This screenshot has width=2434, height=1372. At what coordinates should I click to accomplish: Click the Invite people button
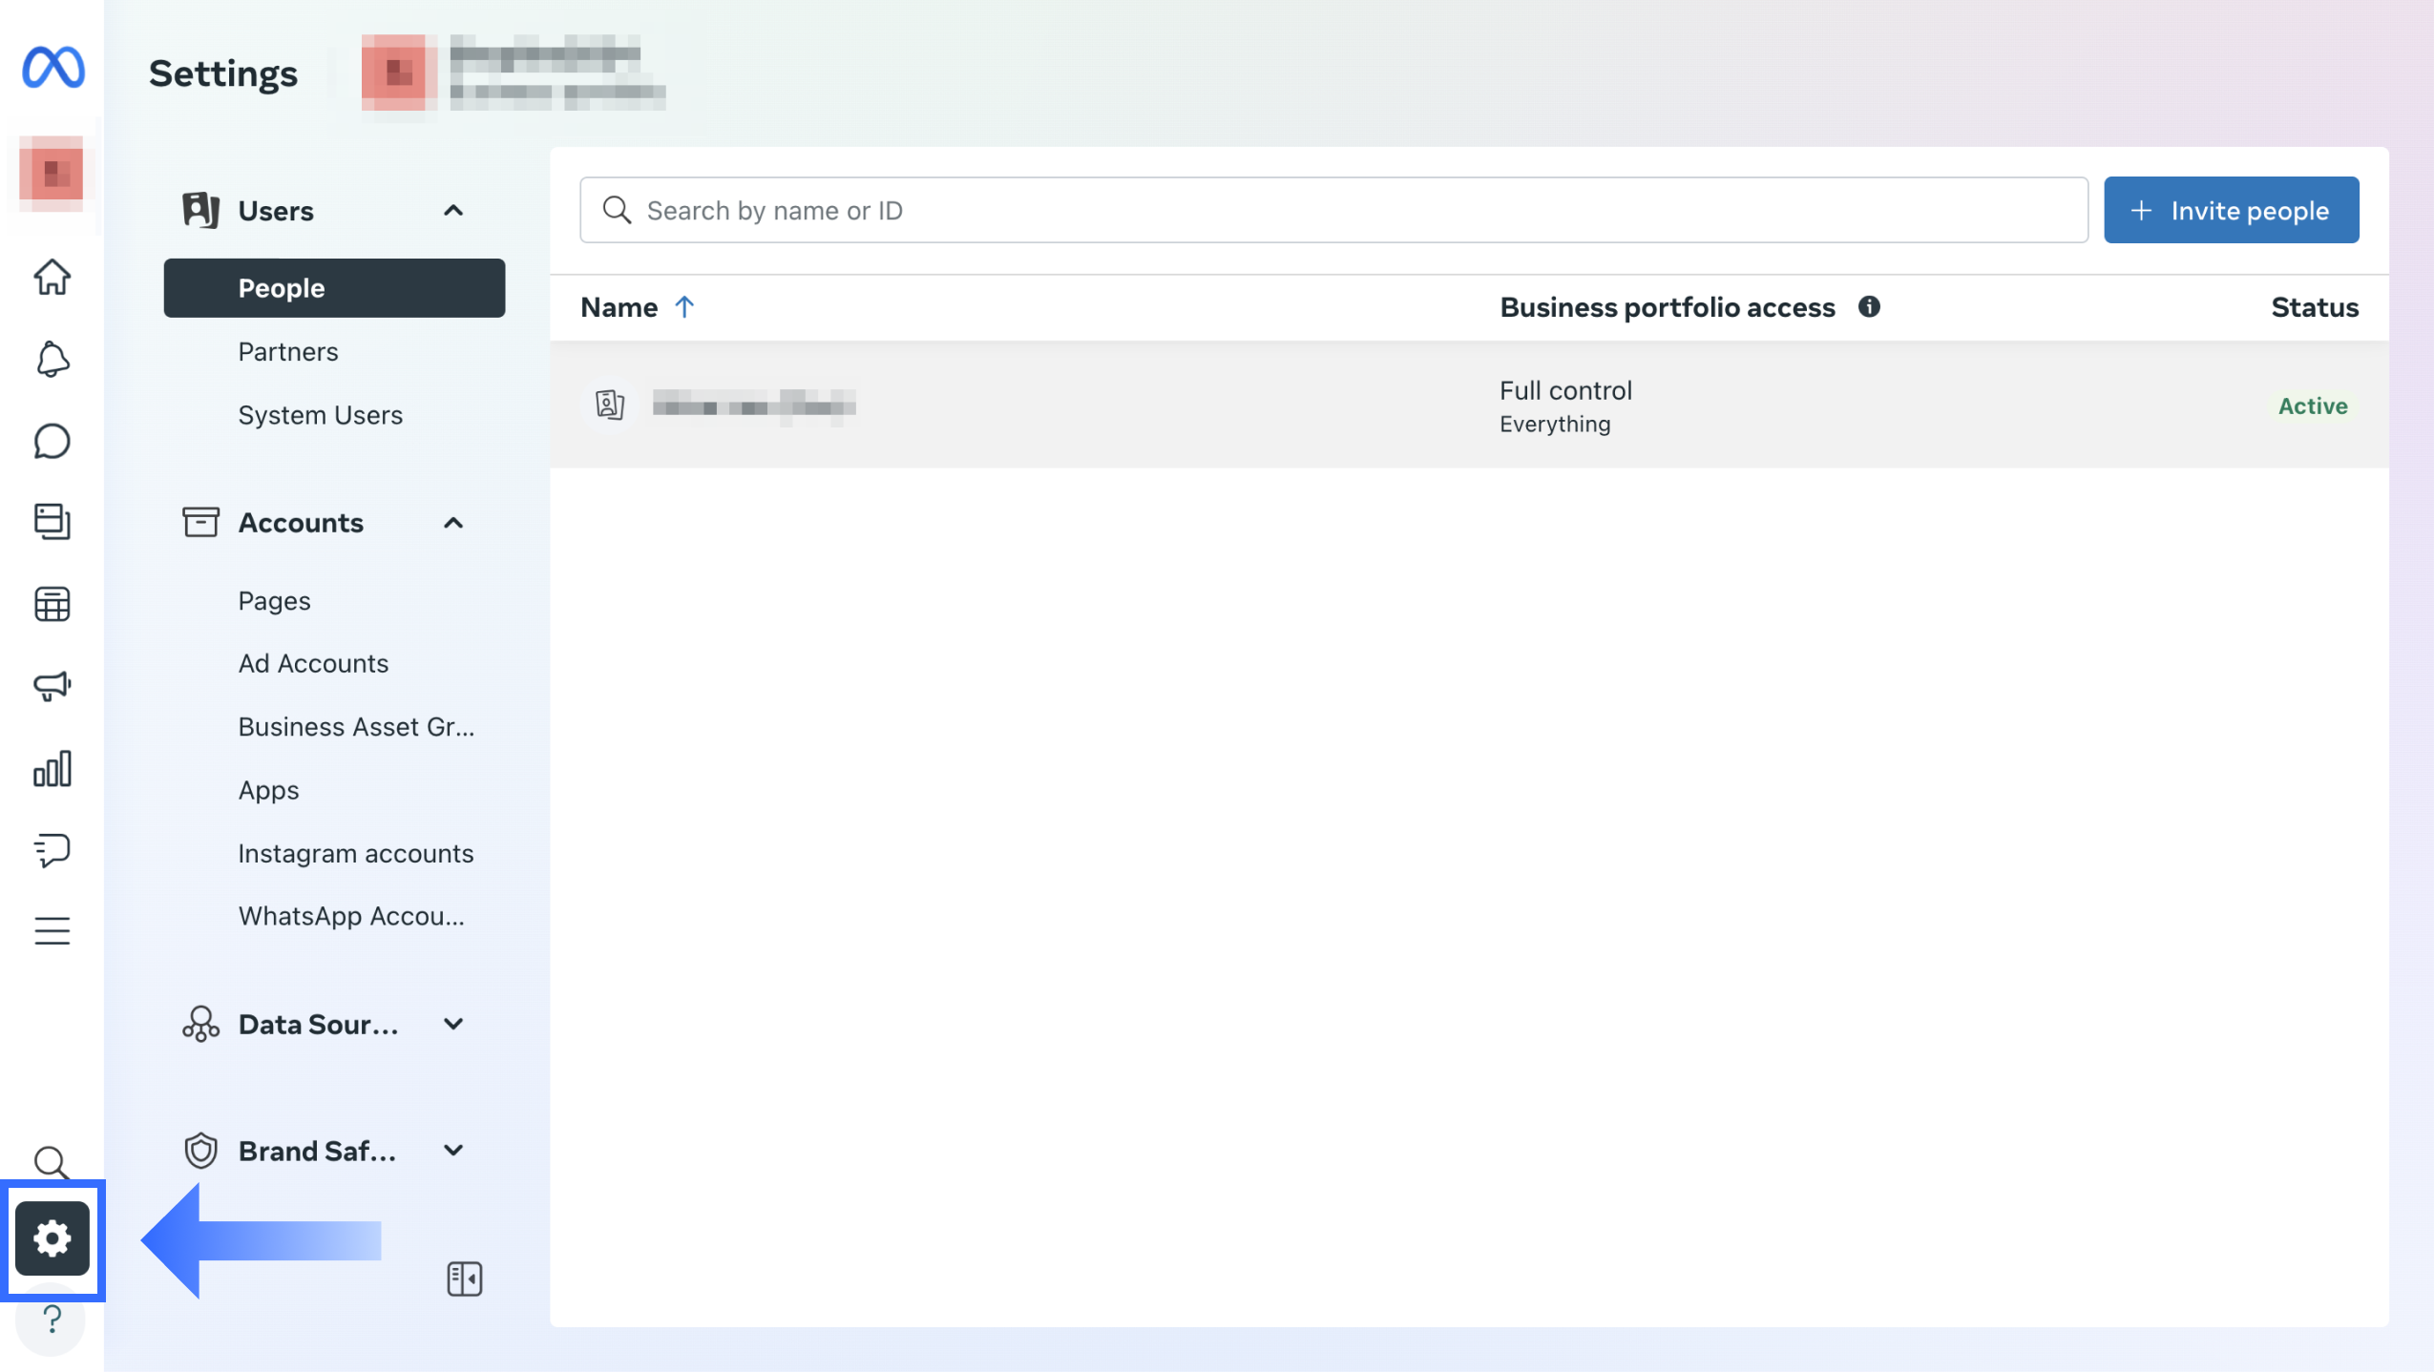point(2231,210)
